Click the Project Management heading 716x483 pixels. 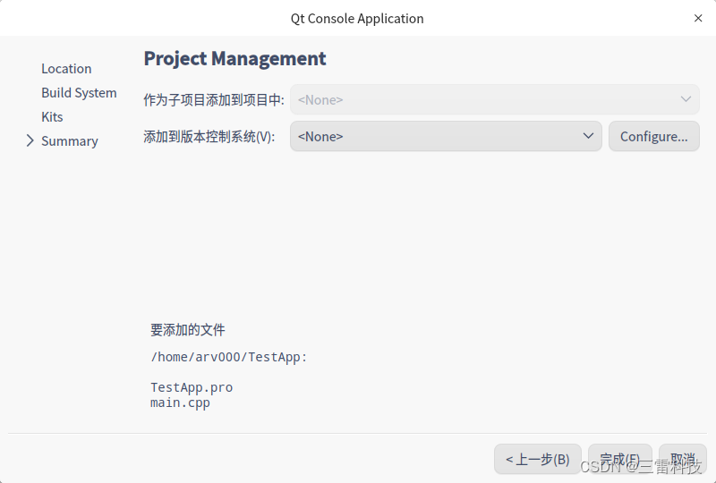pyautogui.click(x=234, y=59)
